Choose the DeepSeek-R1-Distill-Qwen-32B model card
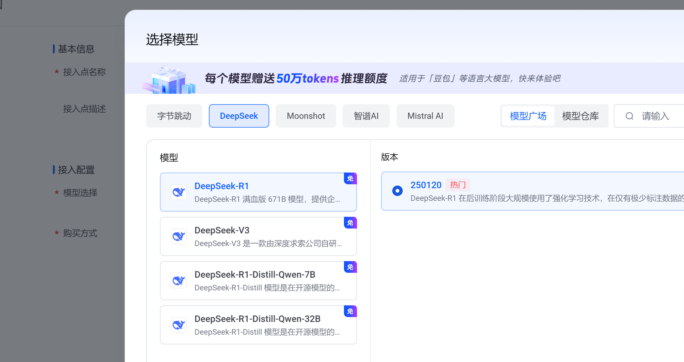The image size is (684, 362). (x=258, y=325)
